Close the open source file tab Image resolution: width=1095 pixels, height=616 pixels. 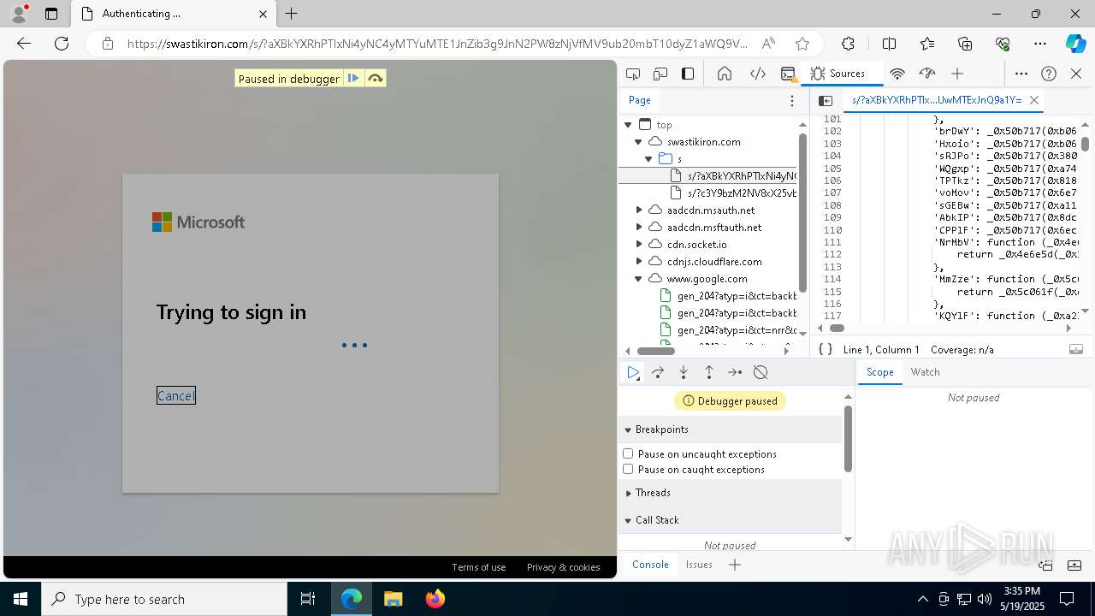point(1033,100)
